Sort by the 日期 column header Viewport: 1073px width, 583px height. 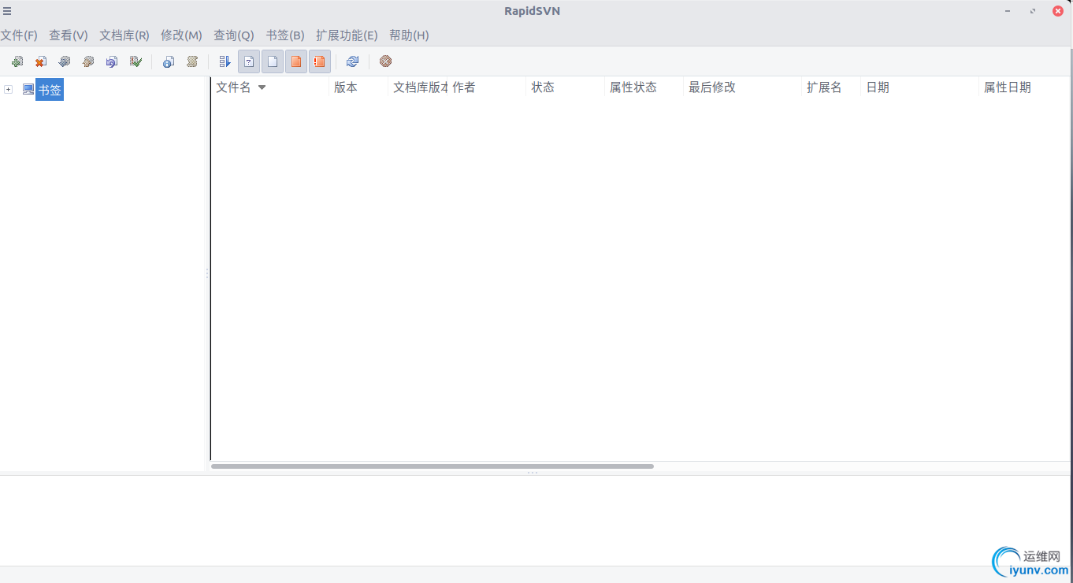pos(919,87)
